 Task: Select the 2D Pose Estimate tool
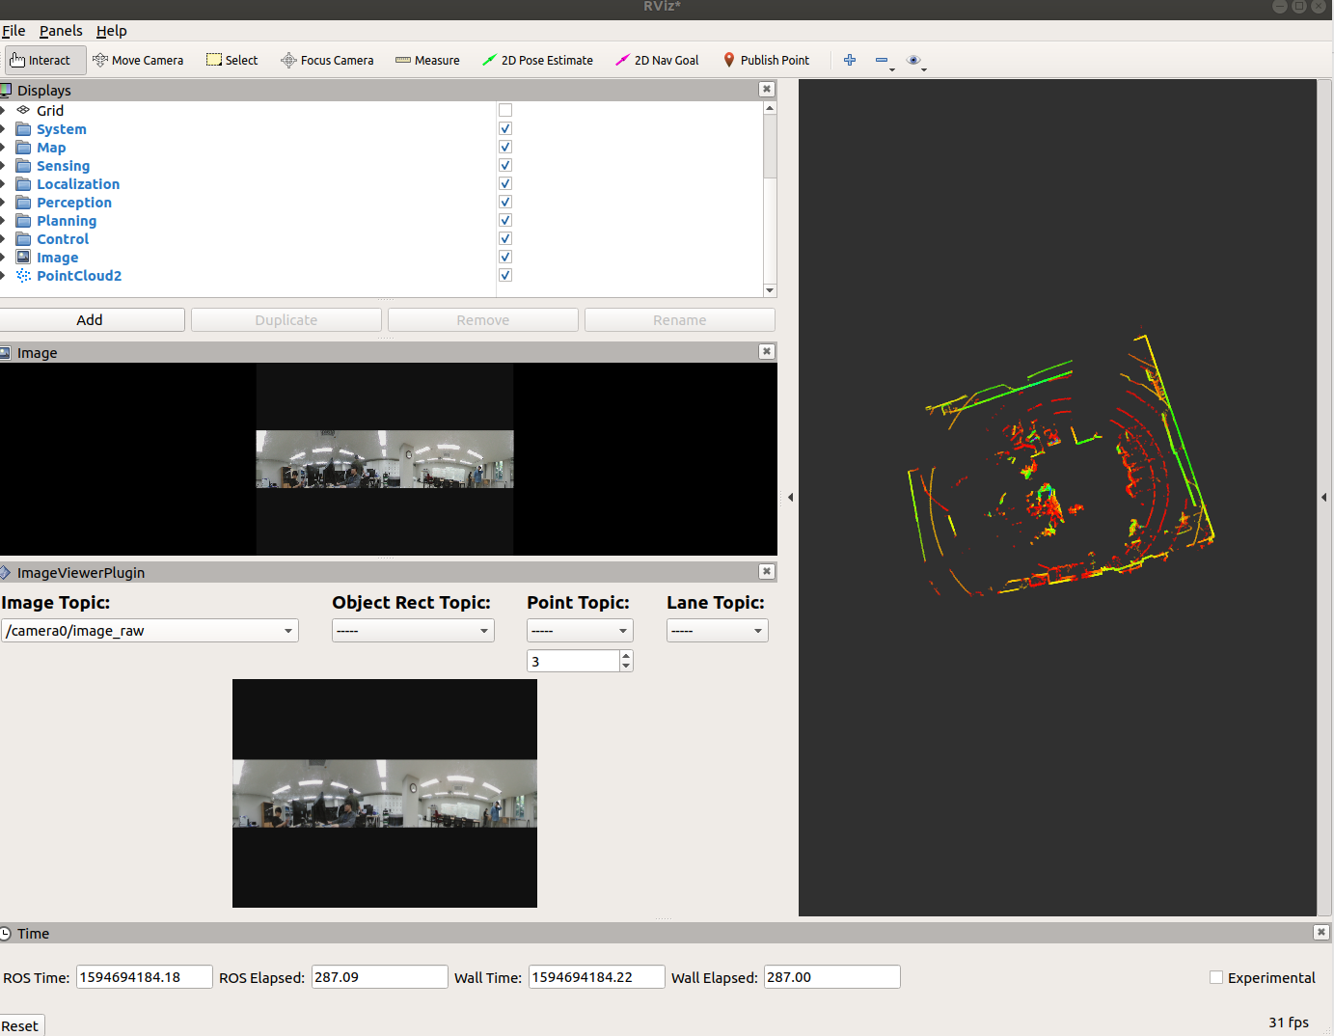tap(537, 60)
